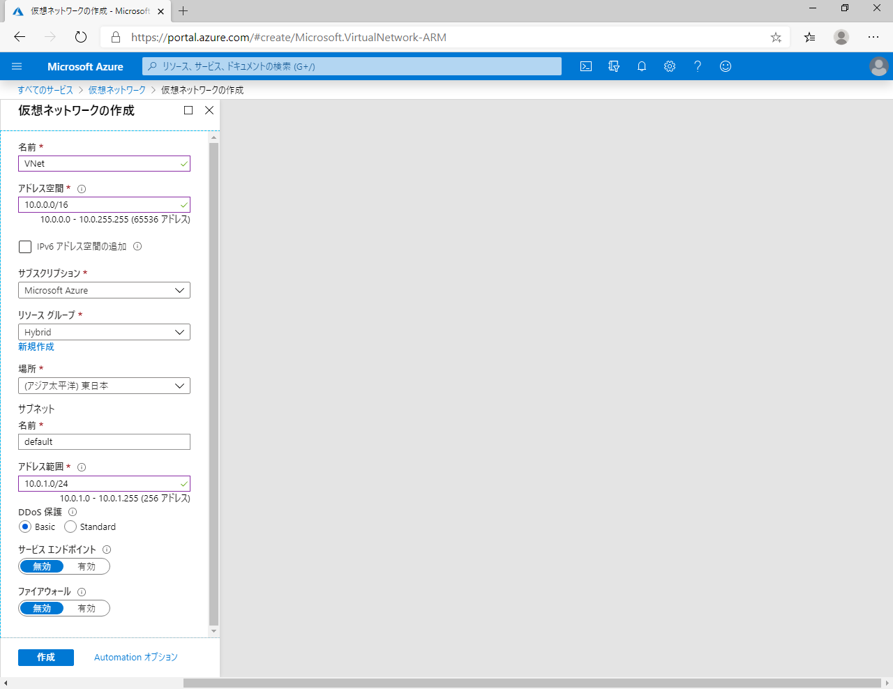Click the virtual network name field
893x689 pixels.
pyautogui.click(x=104, y=163)
